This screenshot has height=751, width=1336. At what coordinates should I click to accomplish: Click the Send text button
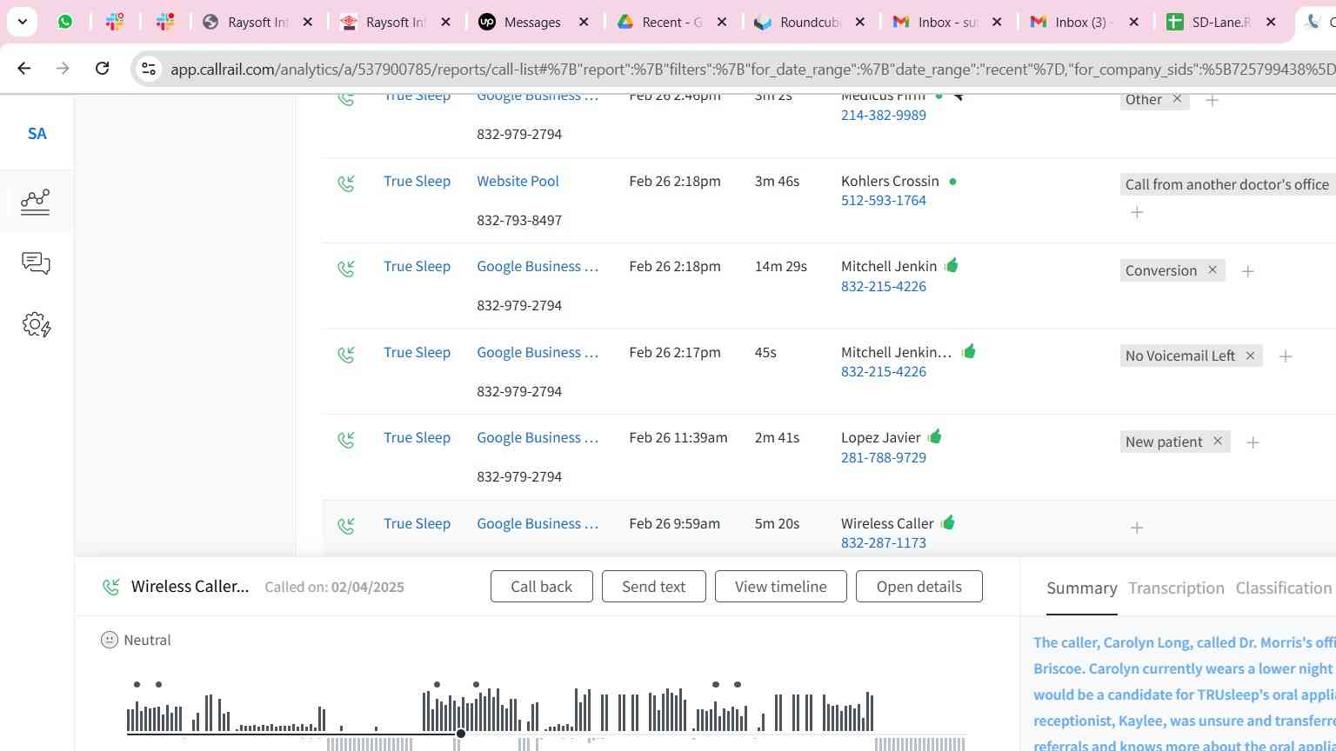pos(653,587)
